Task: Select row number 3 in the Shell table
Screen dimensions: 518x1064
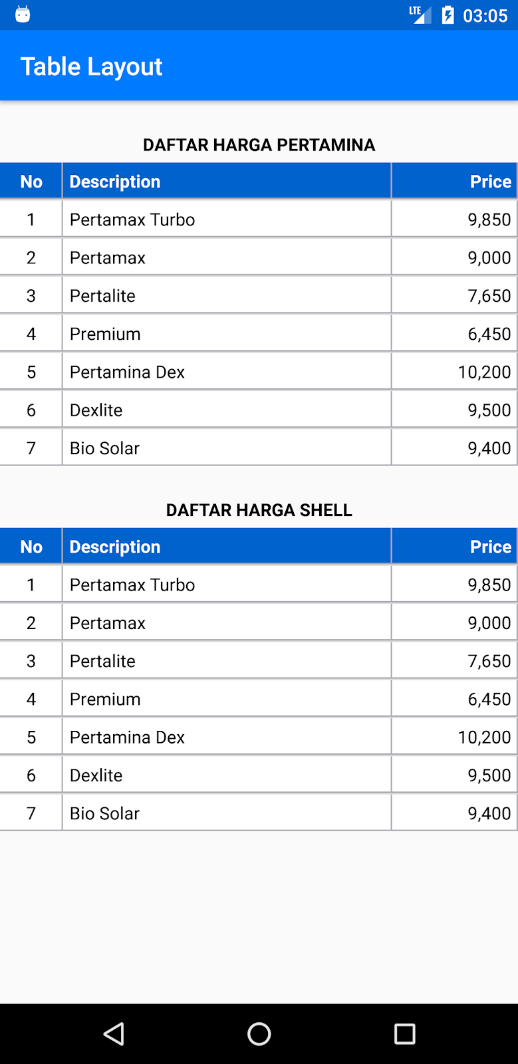Action: coord(31,660)
